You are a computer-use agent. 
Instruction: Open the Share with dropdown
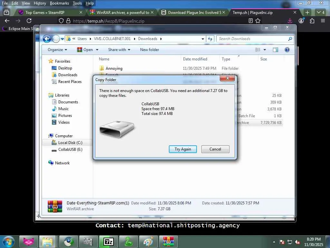[x=119, y=50]
